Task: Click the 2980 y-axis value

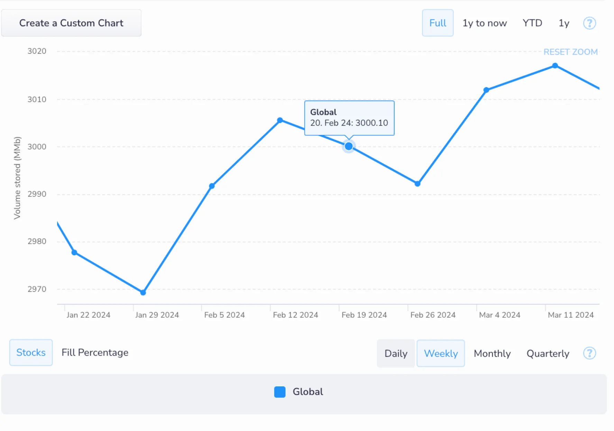Action: pos(37,241)
